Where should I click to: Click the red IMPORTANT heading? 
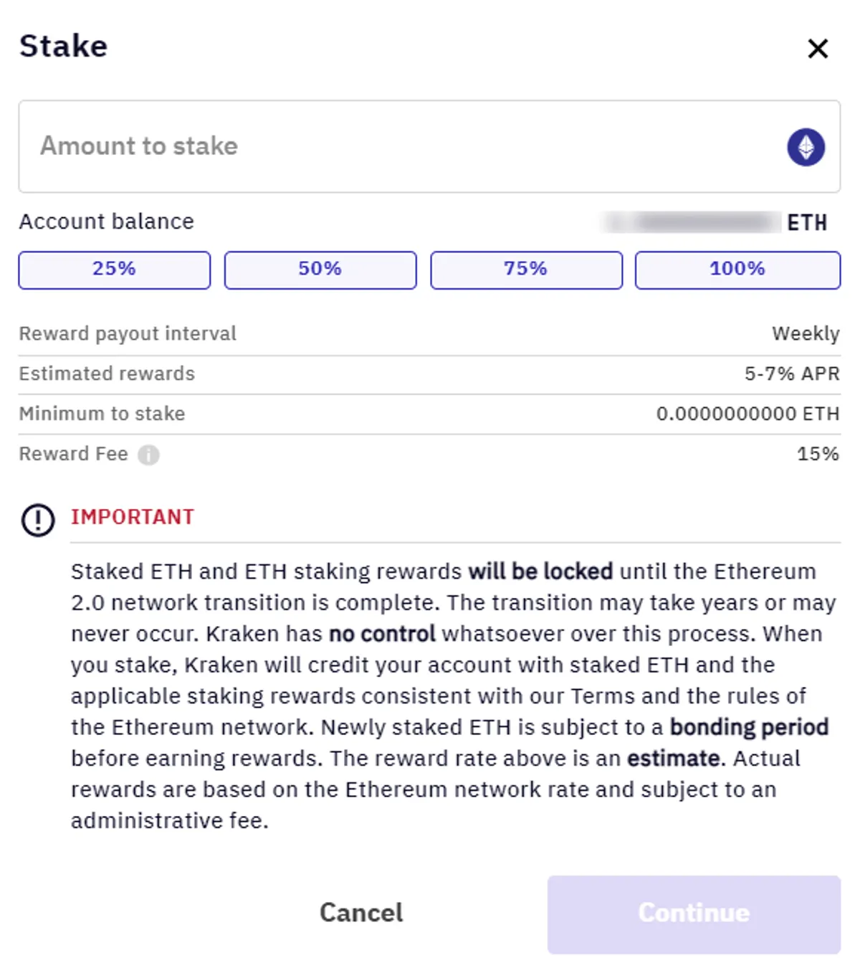(x=133, y=517)
